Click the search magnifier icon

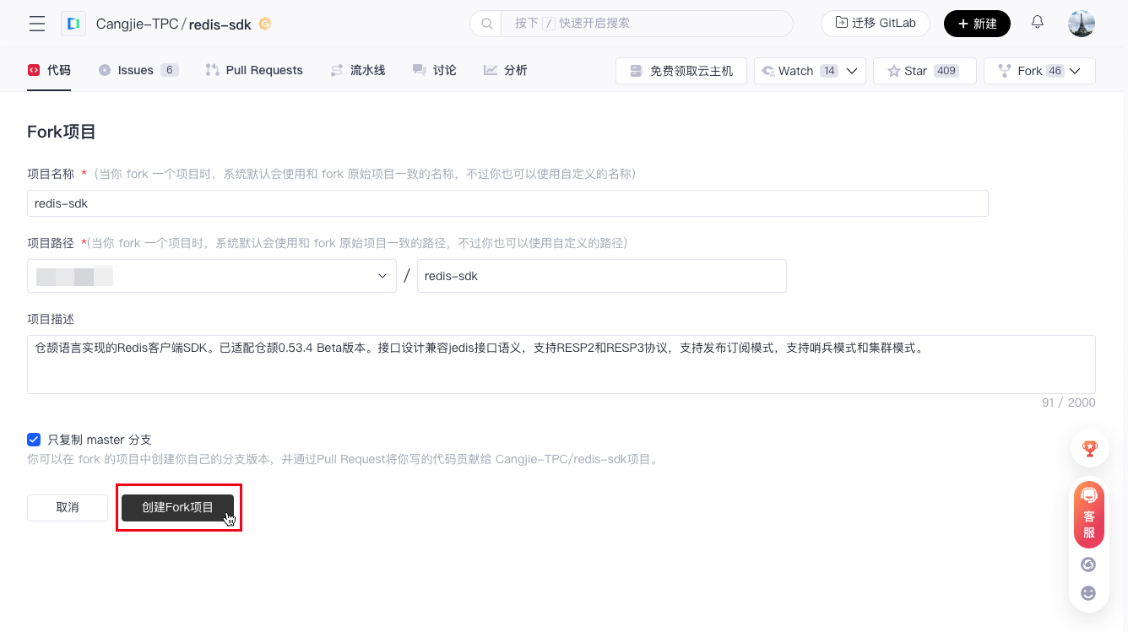point(486,24)
